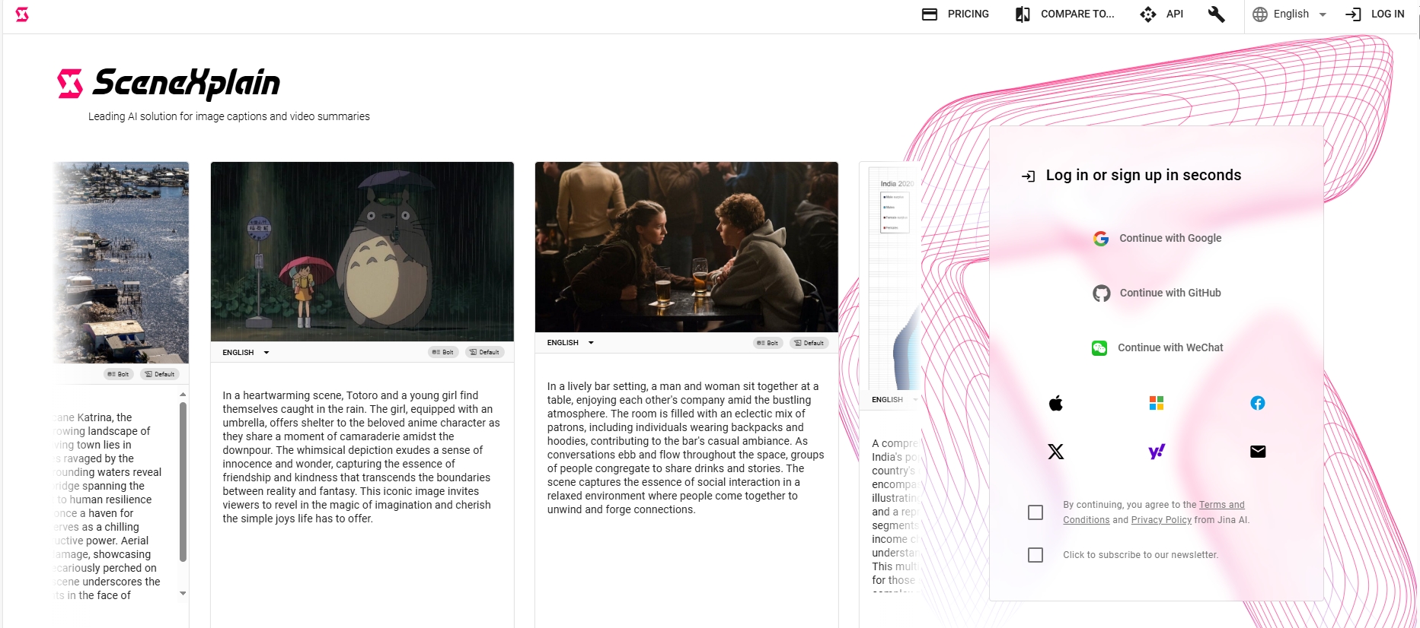Click the large SceneXplain logo heading
1420x628 pixels.
(169, 83)
